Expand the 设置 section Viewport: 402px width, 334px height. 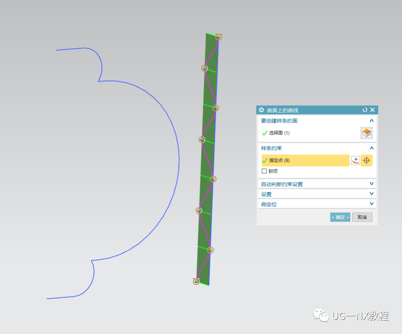[371, 194]
